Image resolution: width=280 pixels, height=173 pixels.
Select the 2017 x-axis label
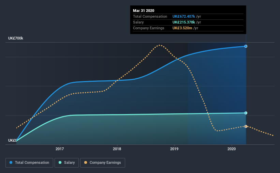(x=60, y=149)
